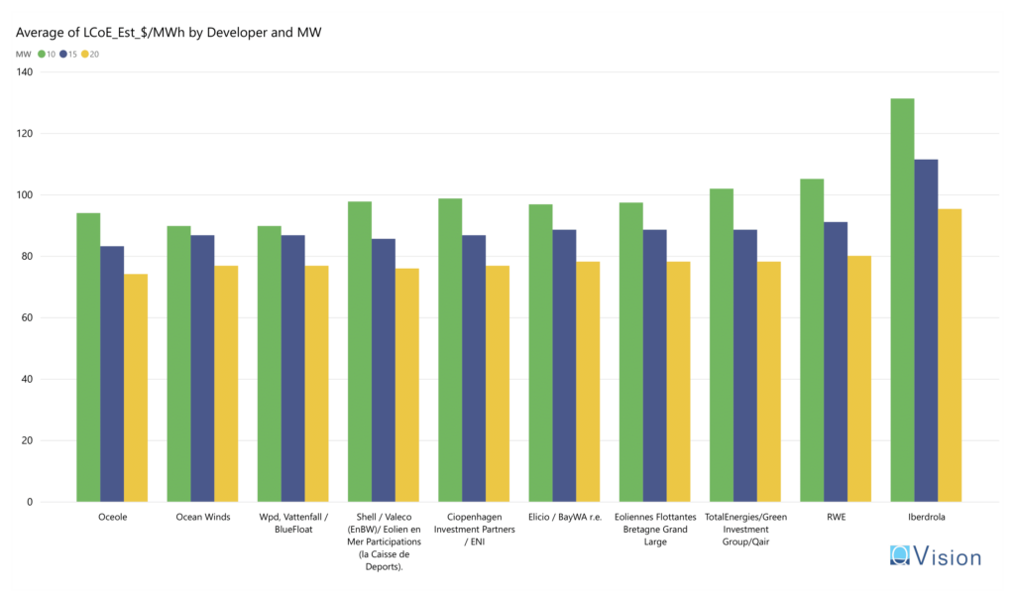Image resolution: width=1015 pixels, height=602 pixels.
Task: Click the Elicio / BayWA r.e. axis label
Action: tap(564, 517)
